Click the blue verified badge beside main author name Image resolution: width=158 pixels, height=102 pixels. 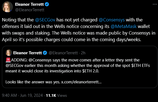tap(47, 4)
